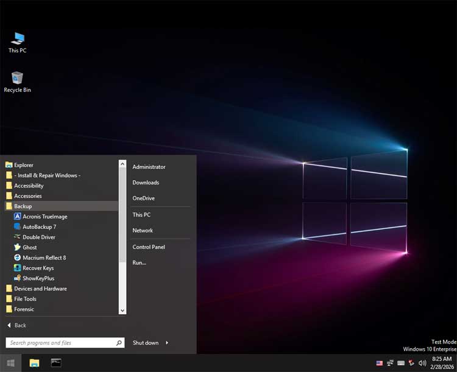457x372 pixels.
Task: Open command prompt from taskbar
Action: pos(56,363)
